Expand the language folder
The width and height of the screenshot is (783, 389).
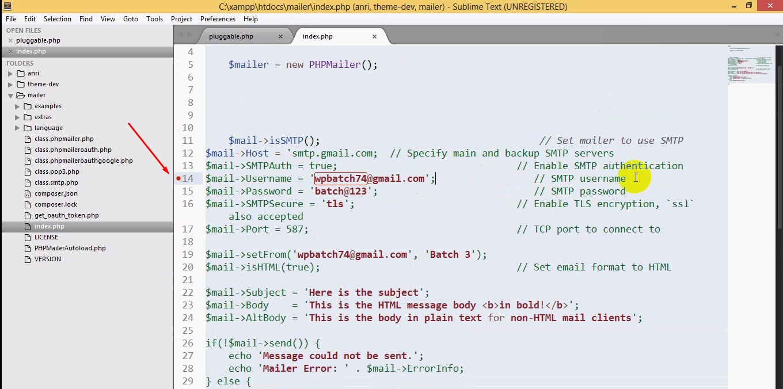tap(17, 128)
